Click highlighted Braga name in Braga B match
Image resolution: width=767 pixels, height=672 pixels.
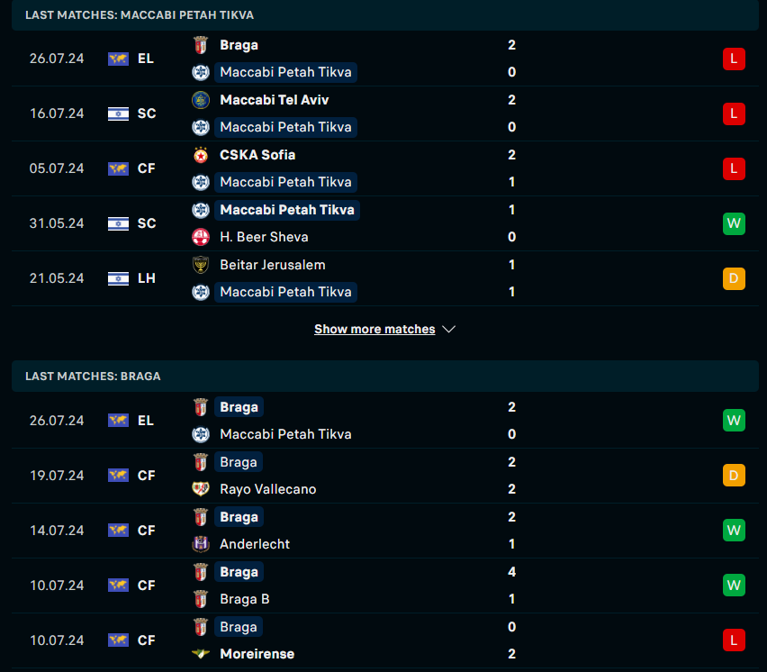[x=239, y=572]
